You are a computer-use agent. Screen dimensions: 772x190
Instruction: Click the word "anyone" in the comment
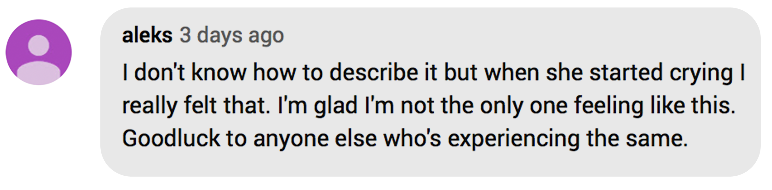pyautogui.click(x=291, y=138)
